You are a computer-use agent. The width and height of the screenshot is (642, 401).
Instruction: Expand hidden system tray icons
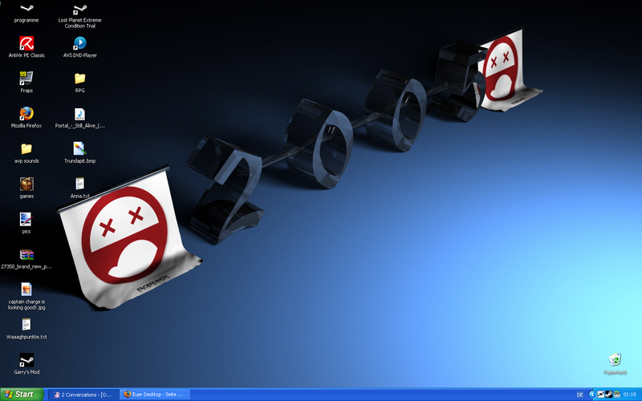point(592,395)
